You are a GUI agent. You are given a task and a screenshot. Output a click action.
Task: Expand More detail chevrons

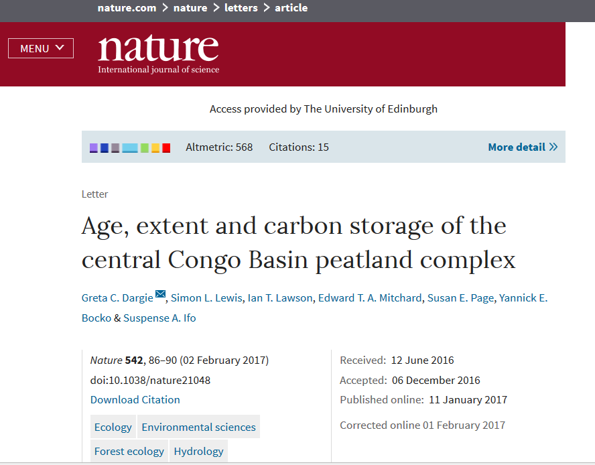523,147
